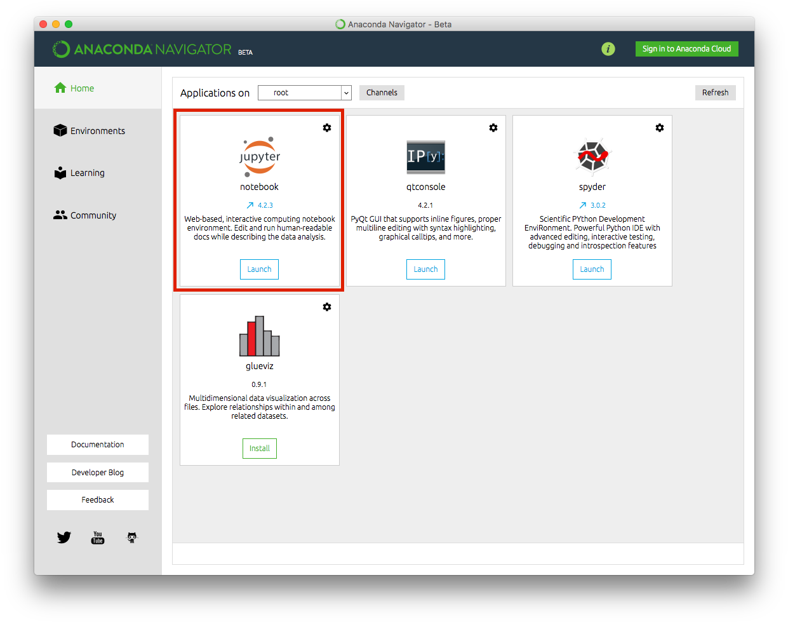Click the notebook app title
This screenshot has width=788, height=622.
coord(259,187)
